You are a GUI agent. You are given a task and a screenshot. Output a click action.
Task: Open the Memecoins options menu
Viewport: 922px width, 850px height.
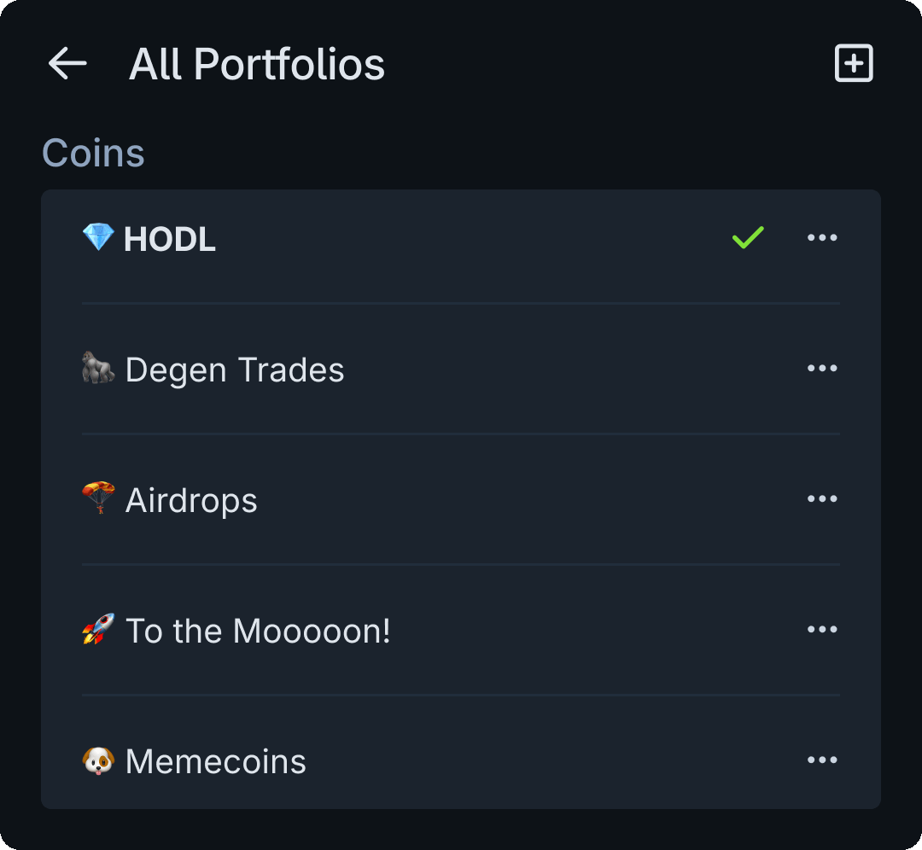[822, 760]
